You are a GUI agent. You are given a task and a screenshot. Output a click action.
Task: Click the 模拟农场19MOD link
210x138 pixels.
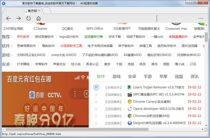click(x=159, y=55)
